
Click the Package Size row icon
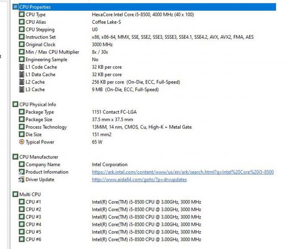pyautogui.click(x=22, y=119)
